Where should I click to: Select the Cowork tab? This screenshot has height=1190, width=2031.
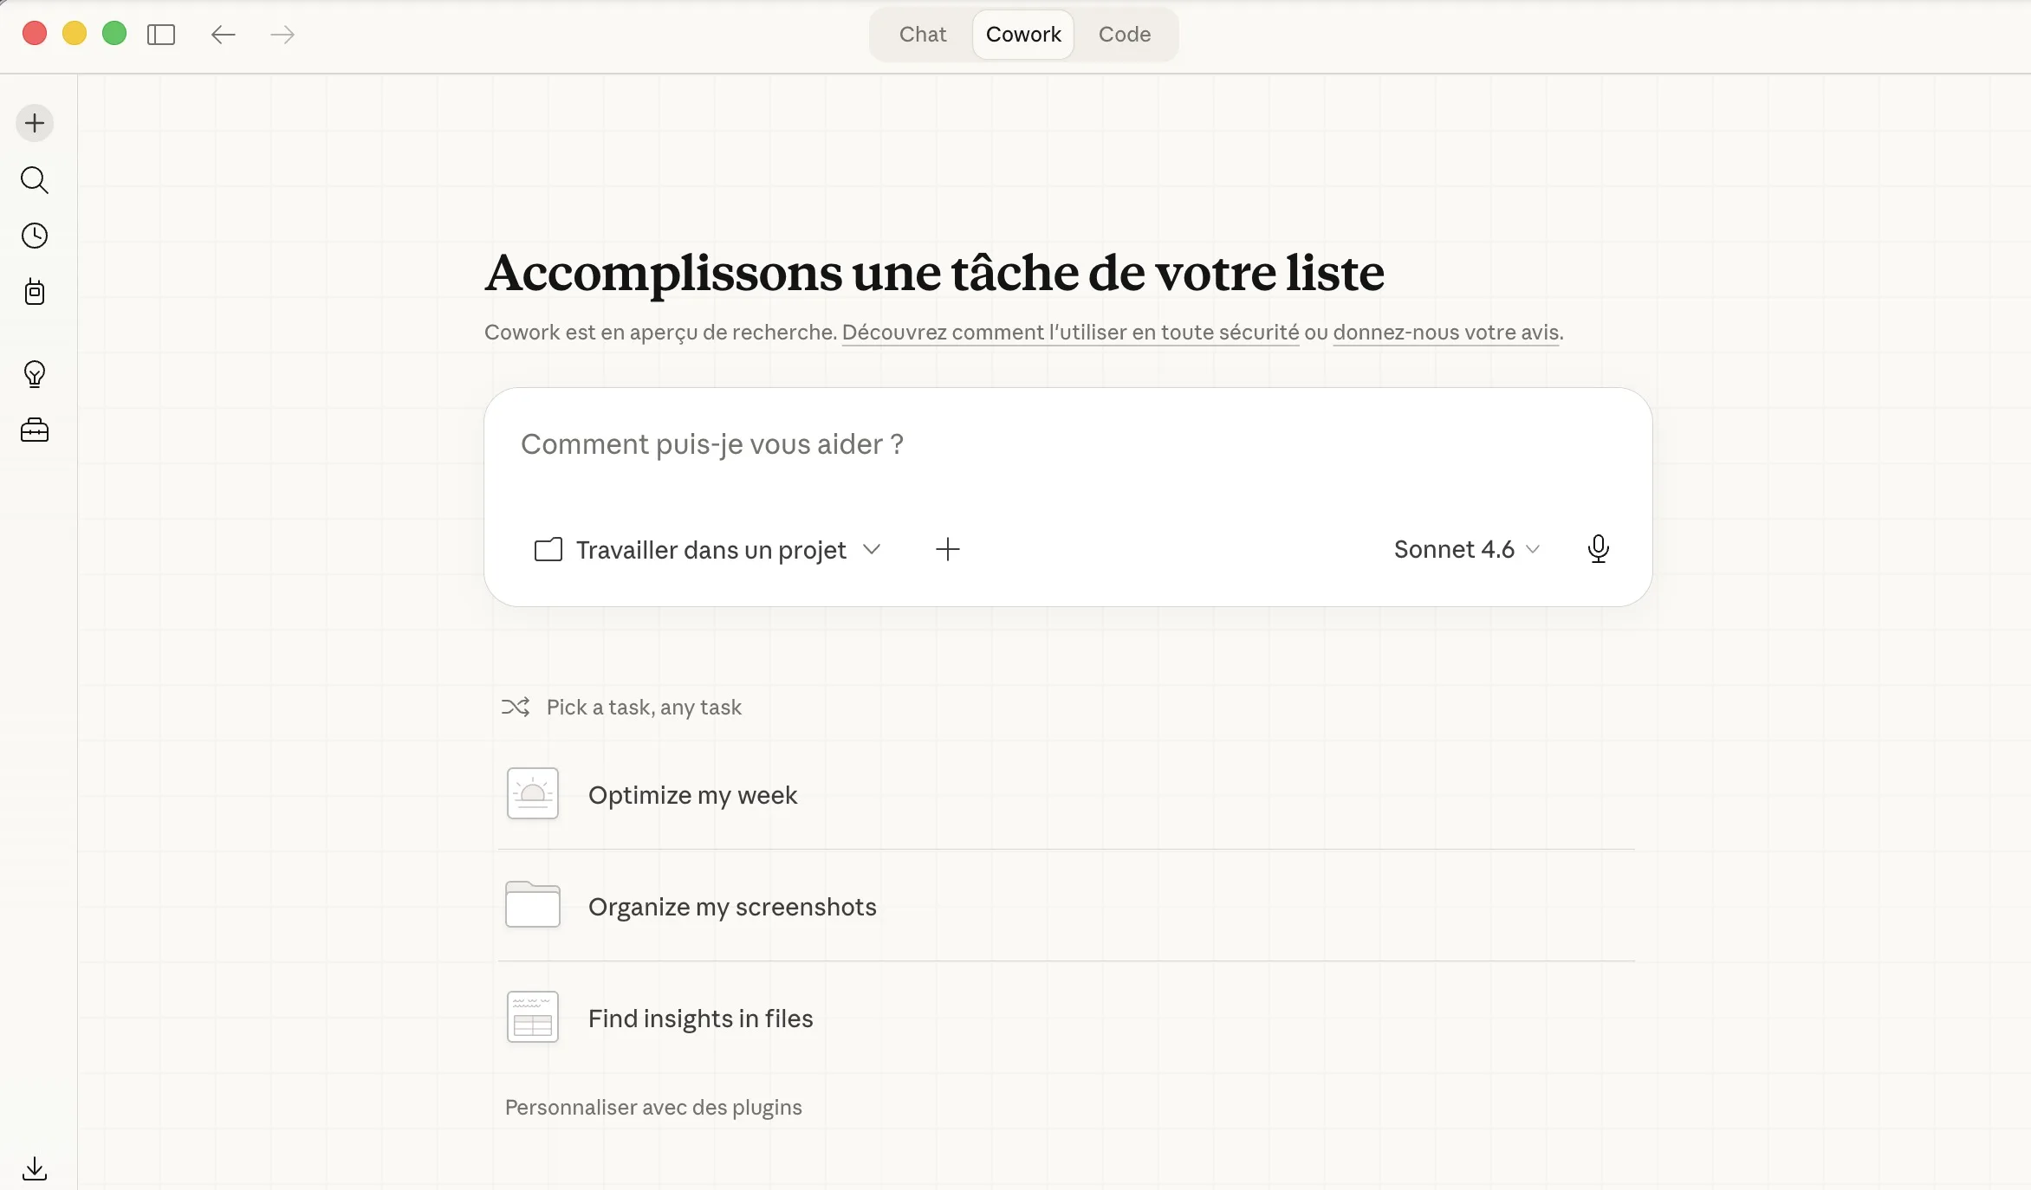(1022, 35)
